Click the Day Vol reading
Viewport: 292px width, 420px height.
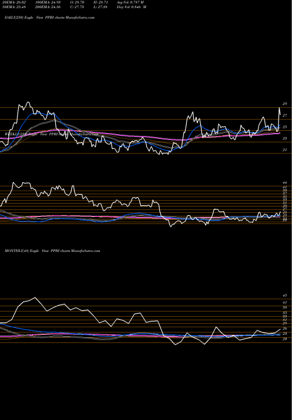click(x=131, y=7)
